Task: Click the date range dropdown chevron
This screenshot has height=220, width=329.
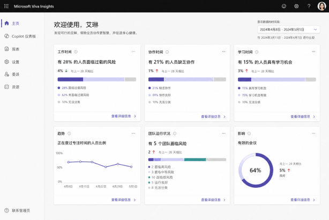Action: click(315, 30)
